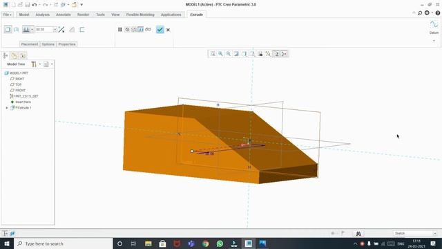Open the depth option dropdown arrow
The width and height of the screenshot is (442, 249).
[x=32, y=29]
